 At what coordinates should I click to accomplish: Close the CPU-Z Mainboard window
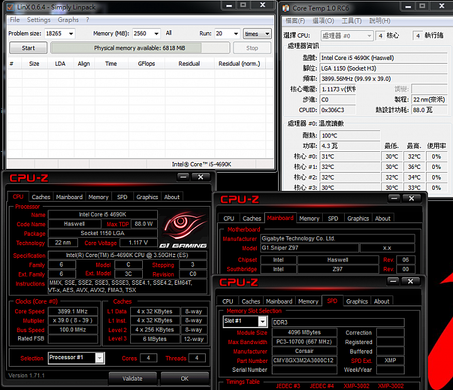coord(411,198)
